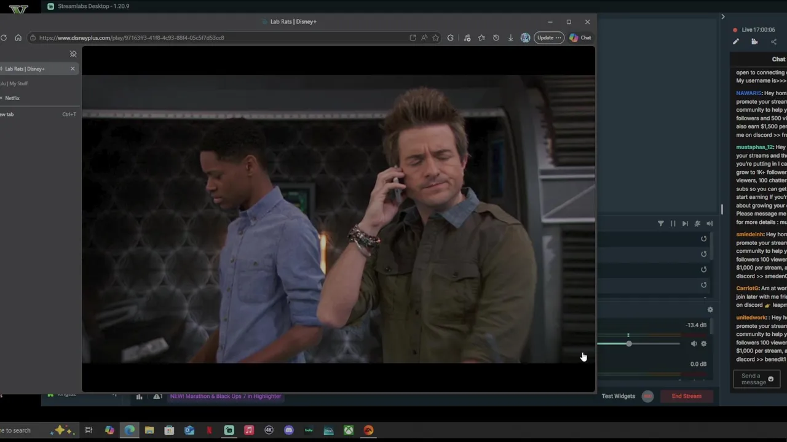Replay the third event in the list
787x442 pixels.
(x=703, y=269)
